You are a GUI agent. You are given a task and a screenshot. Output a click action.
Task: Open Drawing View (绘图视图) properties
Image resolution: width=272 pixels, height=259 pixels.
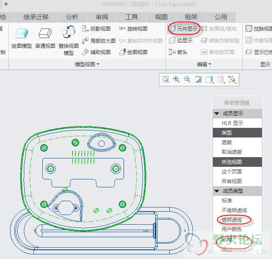coord(133,52)
